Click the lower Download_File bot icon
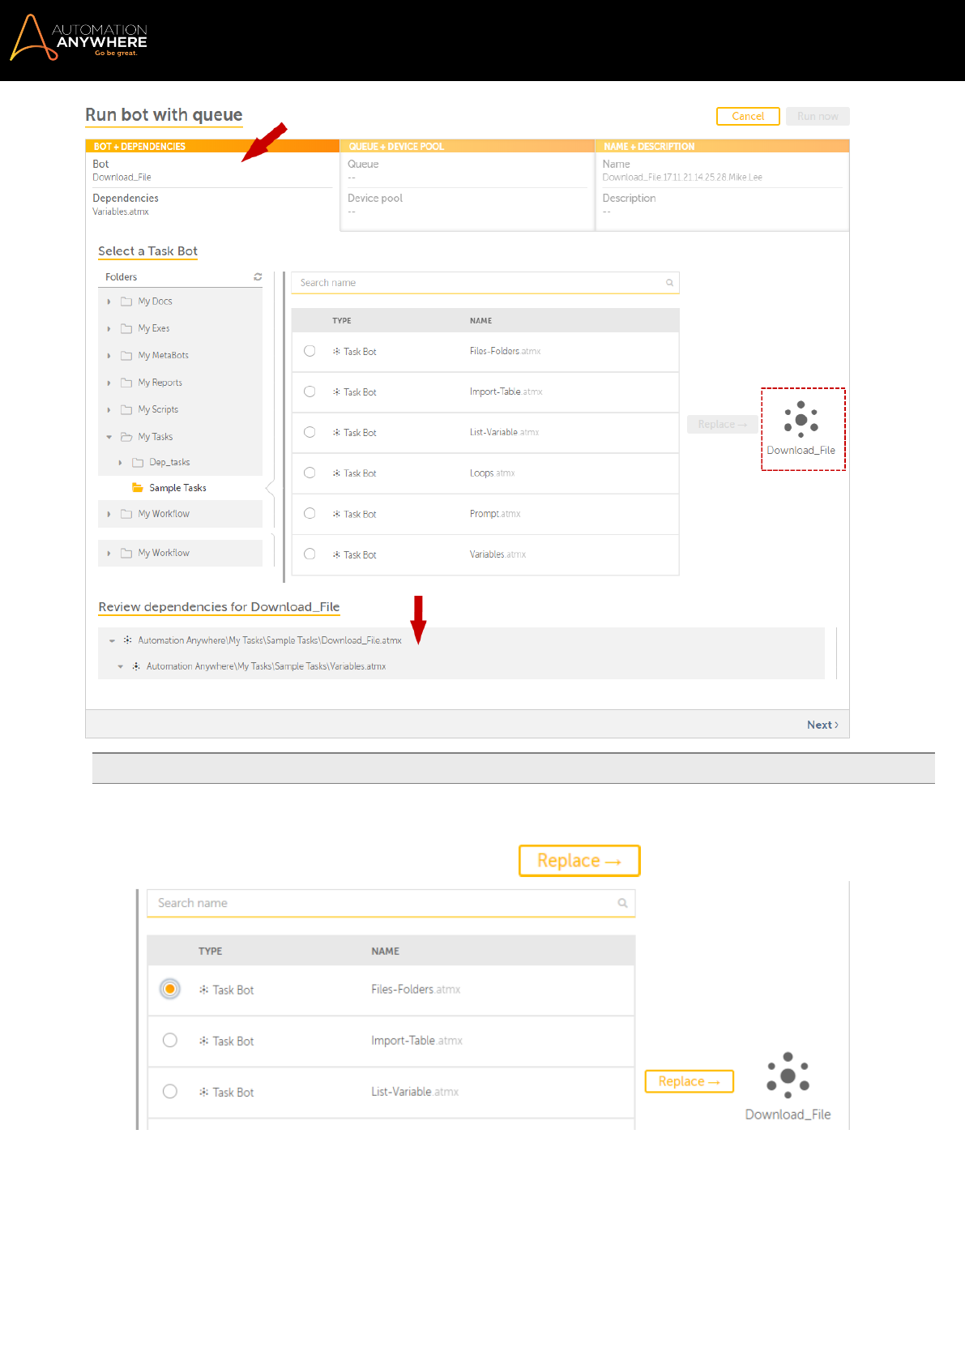 point(788,1075)
